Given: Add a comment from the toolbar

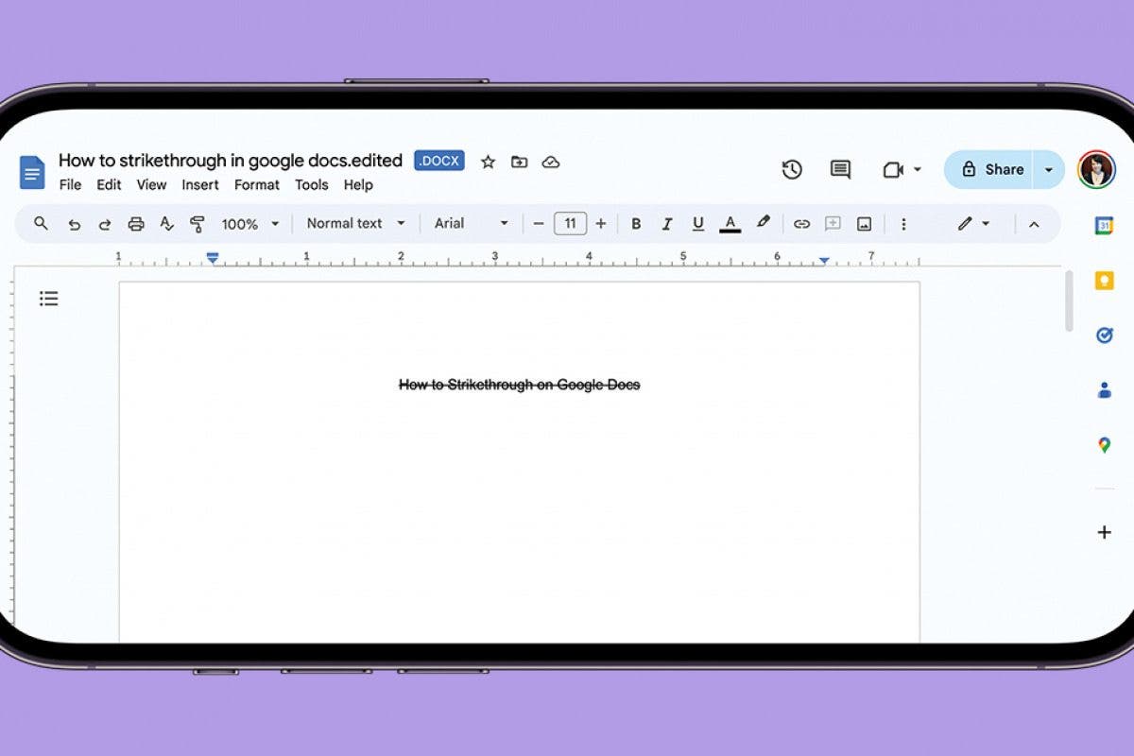Looking at the screenshot, I should 833,224.
